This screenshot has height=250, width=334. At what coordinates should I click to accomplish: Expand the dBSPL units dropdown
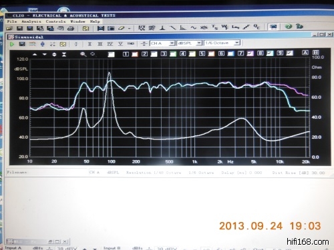[199, 43]
